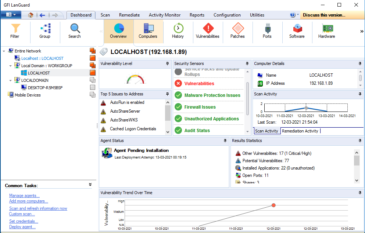This screenshot has width=365, height=233.
Task: Open the Reports tab
Action: point(197,15)
